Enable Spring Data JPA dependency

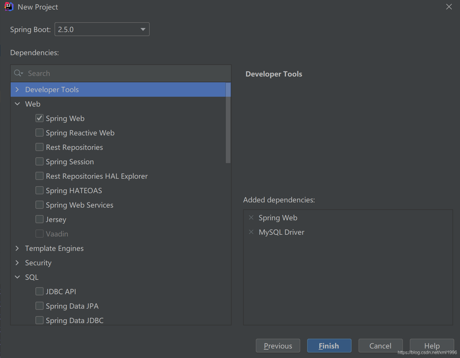[40, 306]
